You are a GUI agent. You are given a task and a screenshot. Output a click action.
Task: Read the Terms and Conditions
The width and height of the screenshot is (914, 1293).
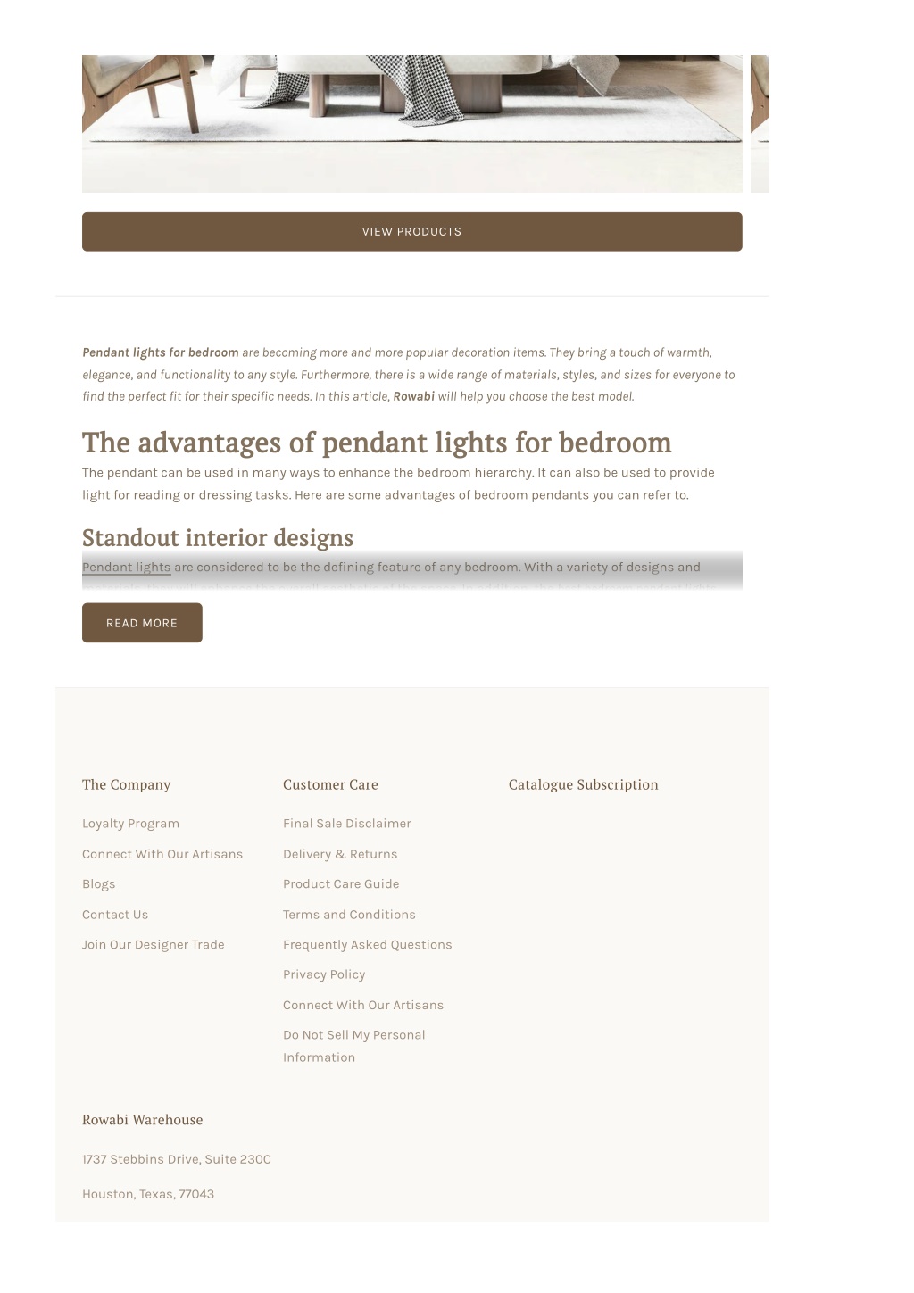pos(349,915)
